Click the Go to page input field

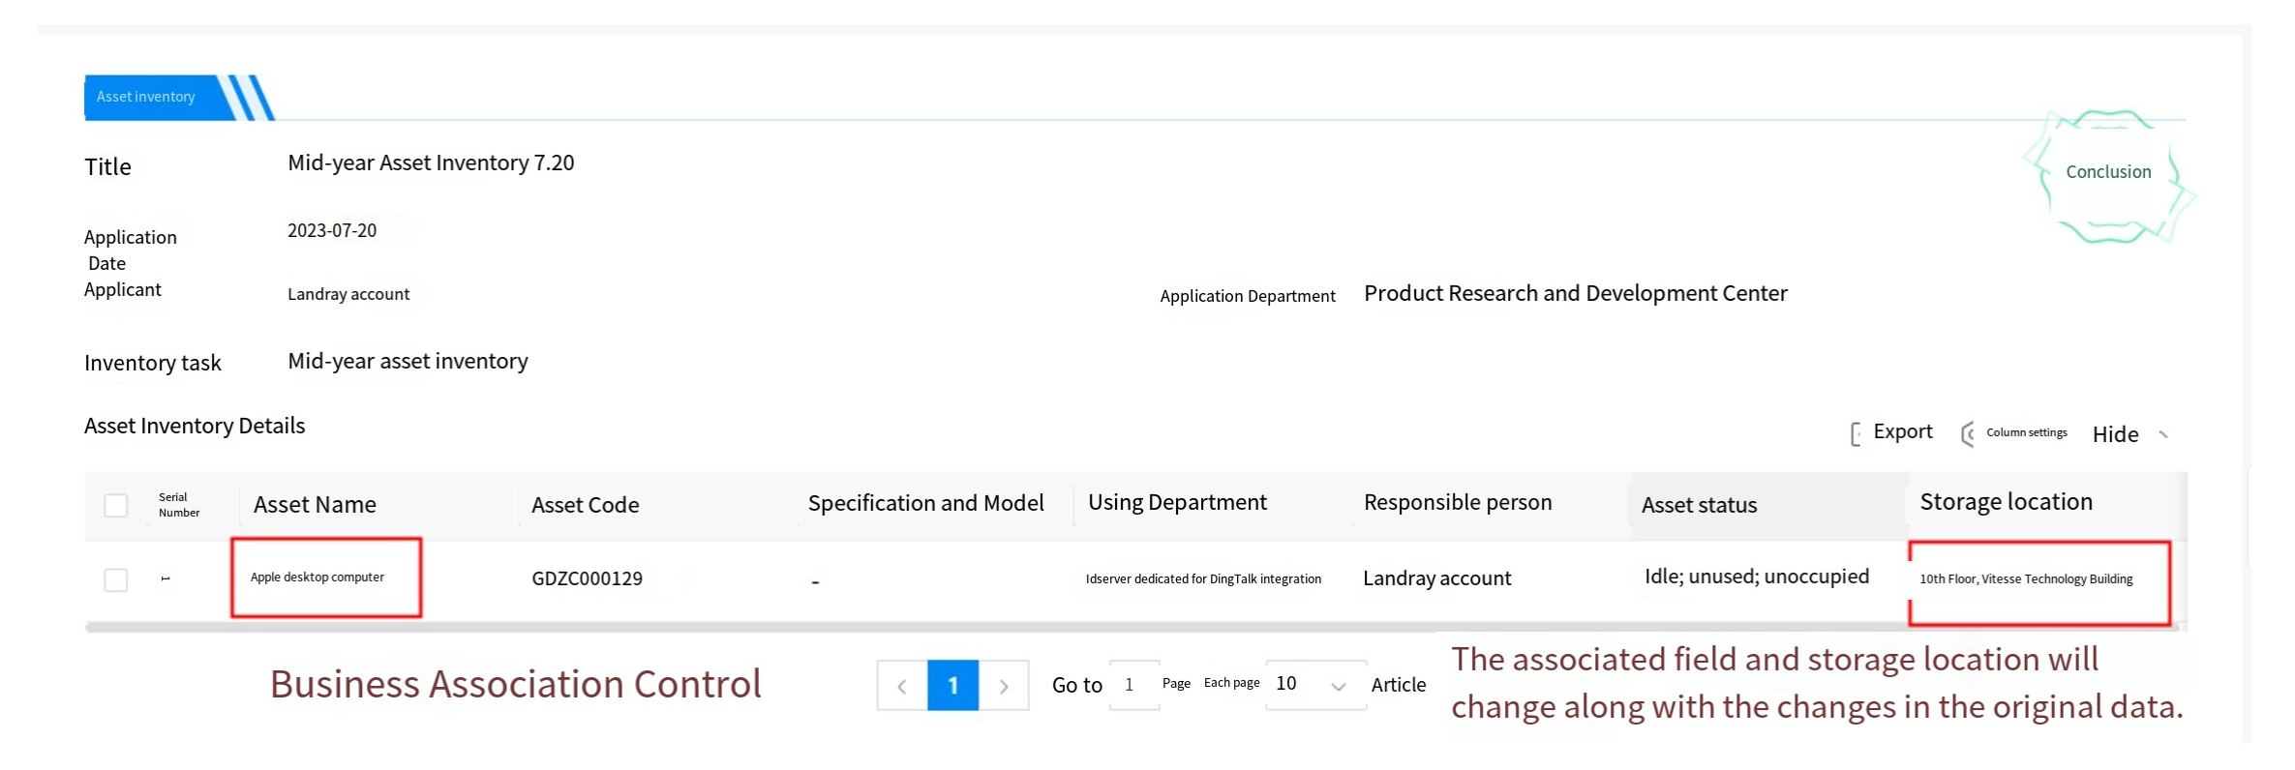(1133, 685)
